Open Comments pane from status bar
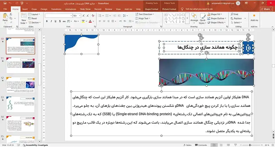Image resolution: width=275 pixels, height=147 pixels. (201, 145)
